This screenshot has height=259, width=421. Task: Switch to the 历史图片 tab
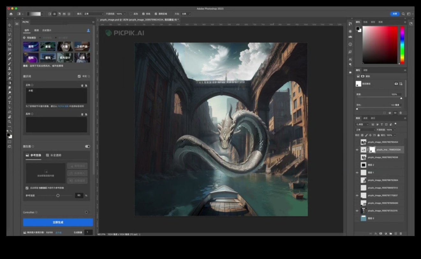(47, 30)
